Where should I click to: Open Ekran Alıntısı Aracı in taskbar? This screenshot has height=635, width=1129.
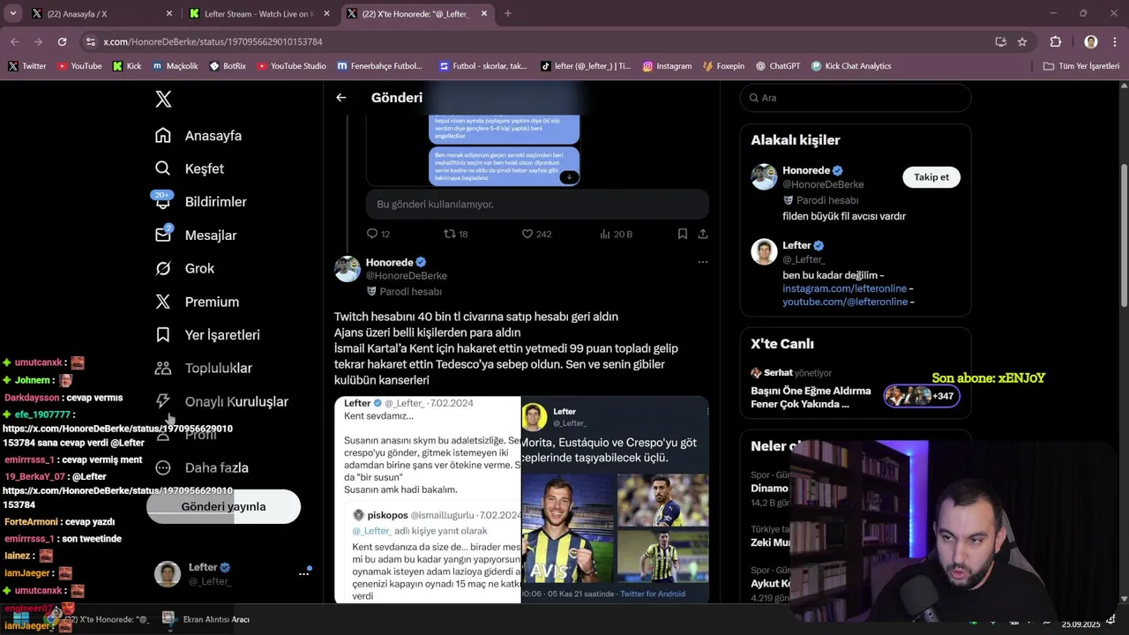(206, 619)
